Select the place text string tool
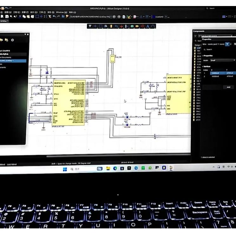The image size is (236, 236). (x=147, y=26)
